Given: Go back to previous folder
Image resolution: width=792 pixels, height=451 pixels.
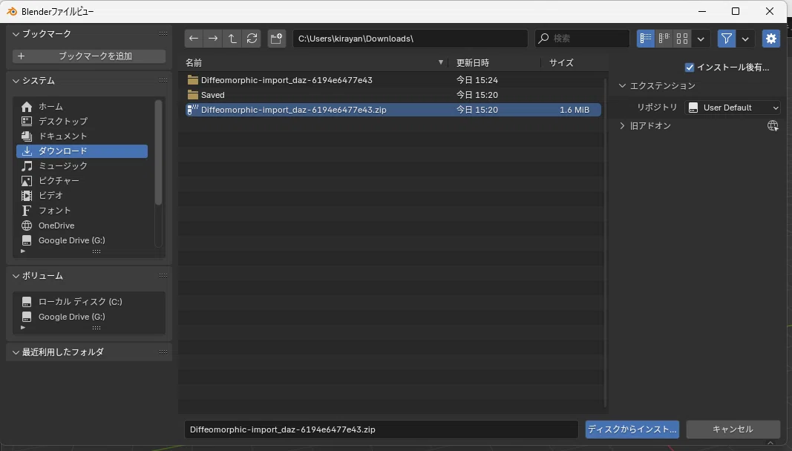Looking at the screenshot, I should click(194, 39).
